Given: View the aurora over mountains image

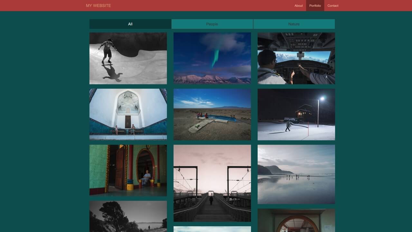Looking at the screenshot, I should pos(212,58).
